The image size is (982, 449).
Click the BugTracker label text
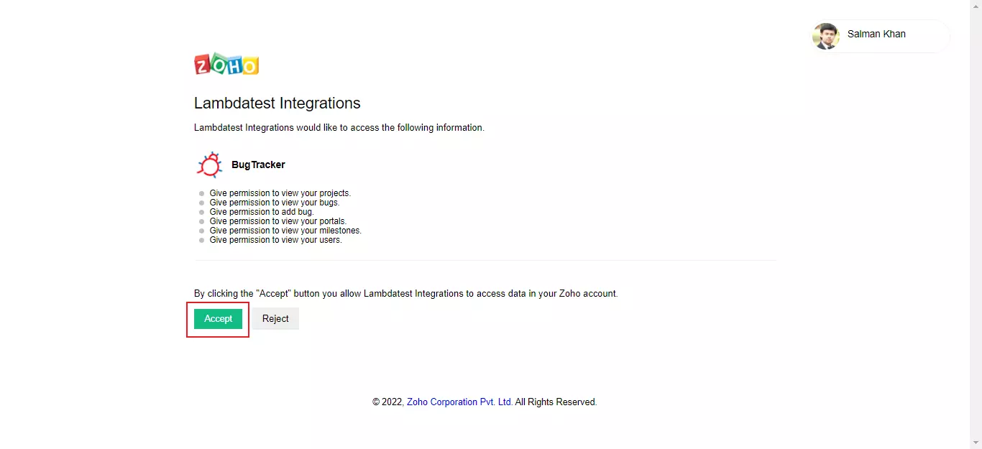(258, 165)
